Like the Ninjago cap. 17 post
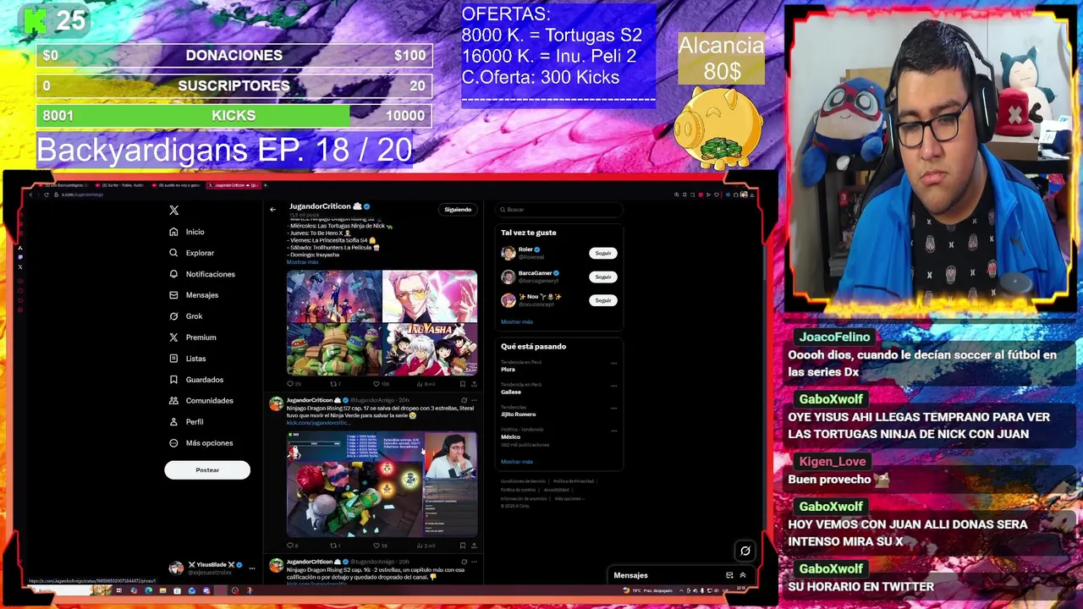1083x609 pixels. pyautogui.click(x=380, y=546)
